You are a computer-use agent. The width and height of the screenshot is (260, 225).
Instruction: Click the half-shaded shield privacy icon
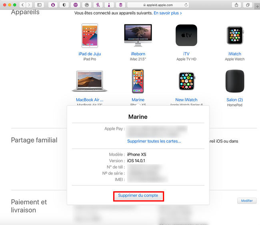(64, 5)
